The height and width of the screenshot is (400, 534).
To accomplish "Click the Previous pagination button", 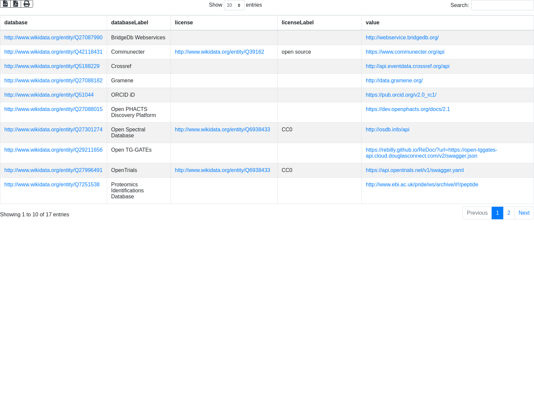I will 477,213.
